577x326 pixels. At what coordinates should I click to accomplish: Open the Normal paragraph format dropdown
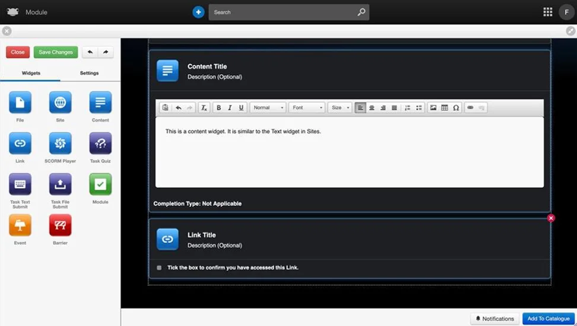coord(268,108)
